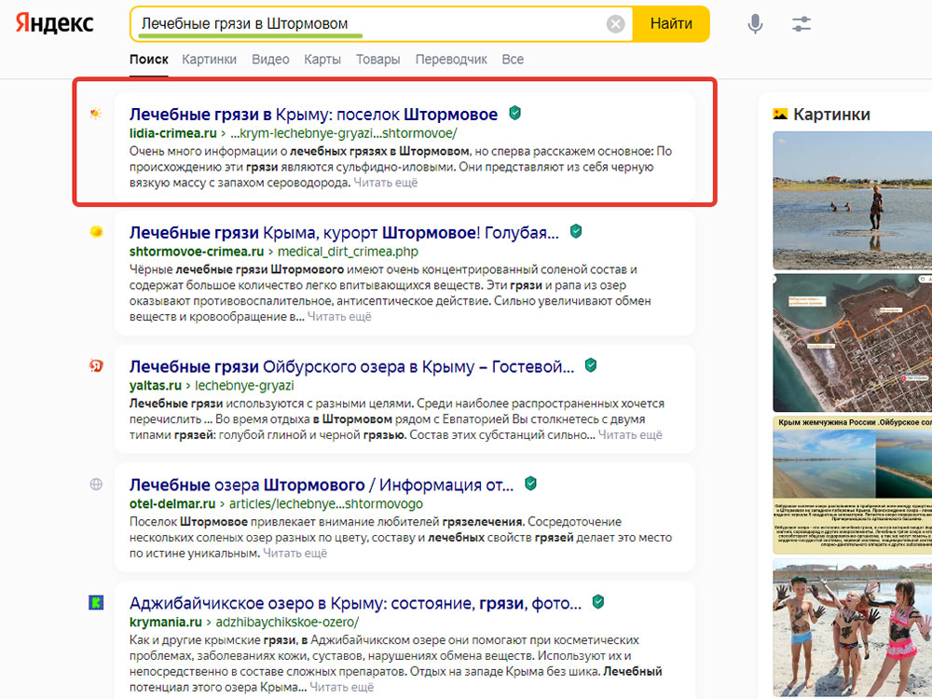Click the verified shield beside the Аджибайчикское озеро title
Screen dimensions: 932x699
598,601
